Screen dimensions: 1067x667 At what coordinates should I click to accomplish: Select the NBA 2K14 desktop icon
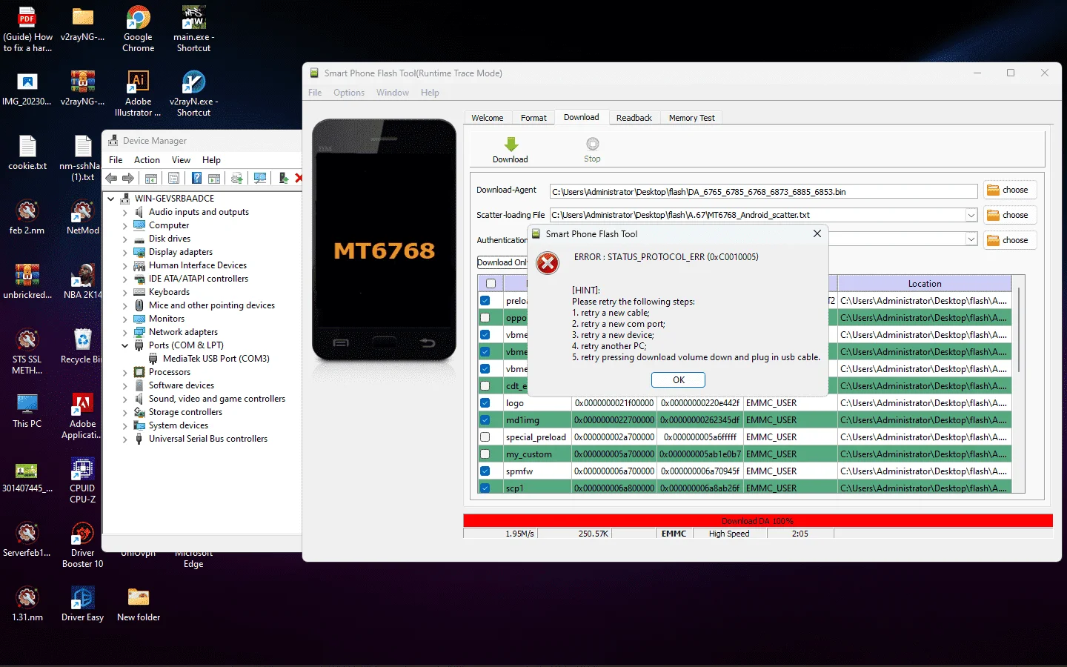click(x=82, y=282)
